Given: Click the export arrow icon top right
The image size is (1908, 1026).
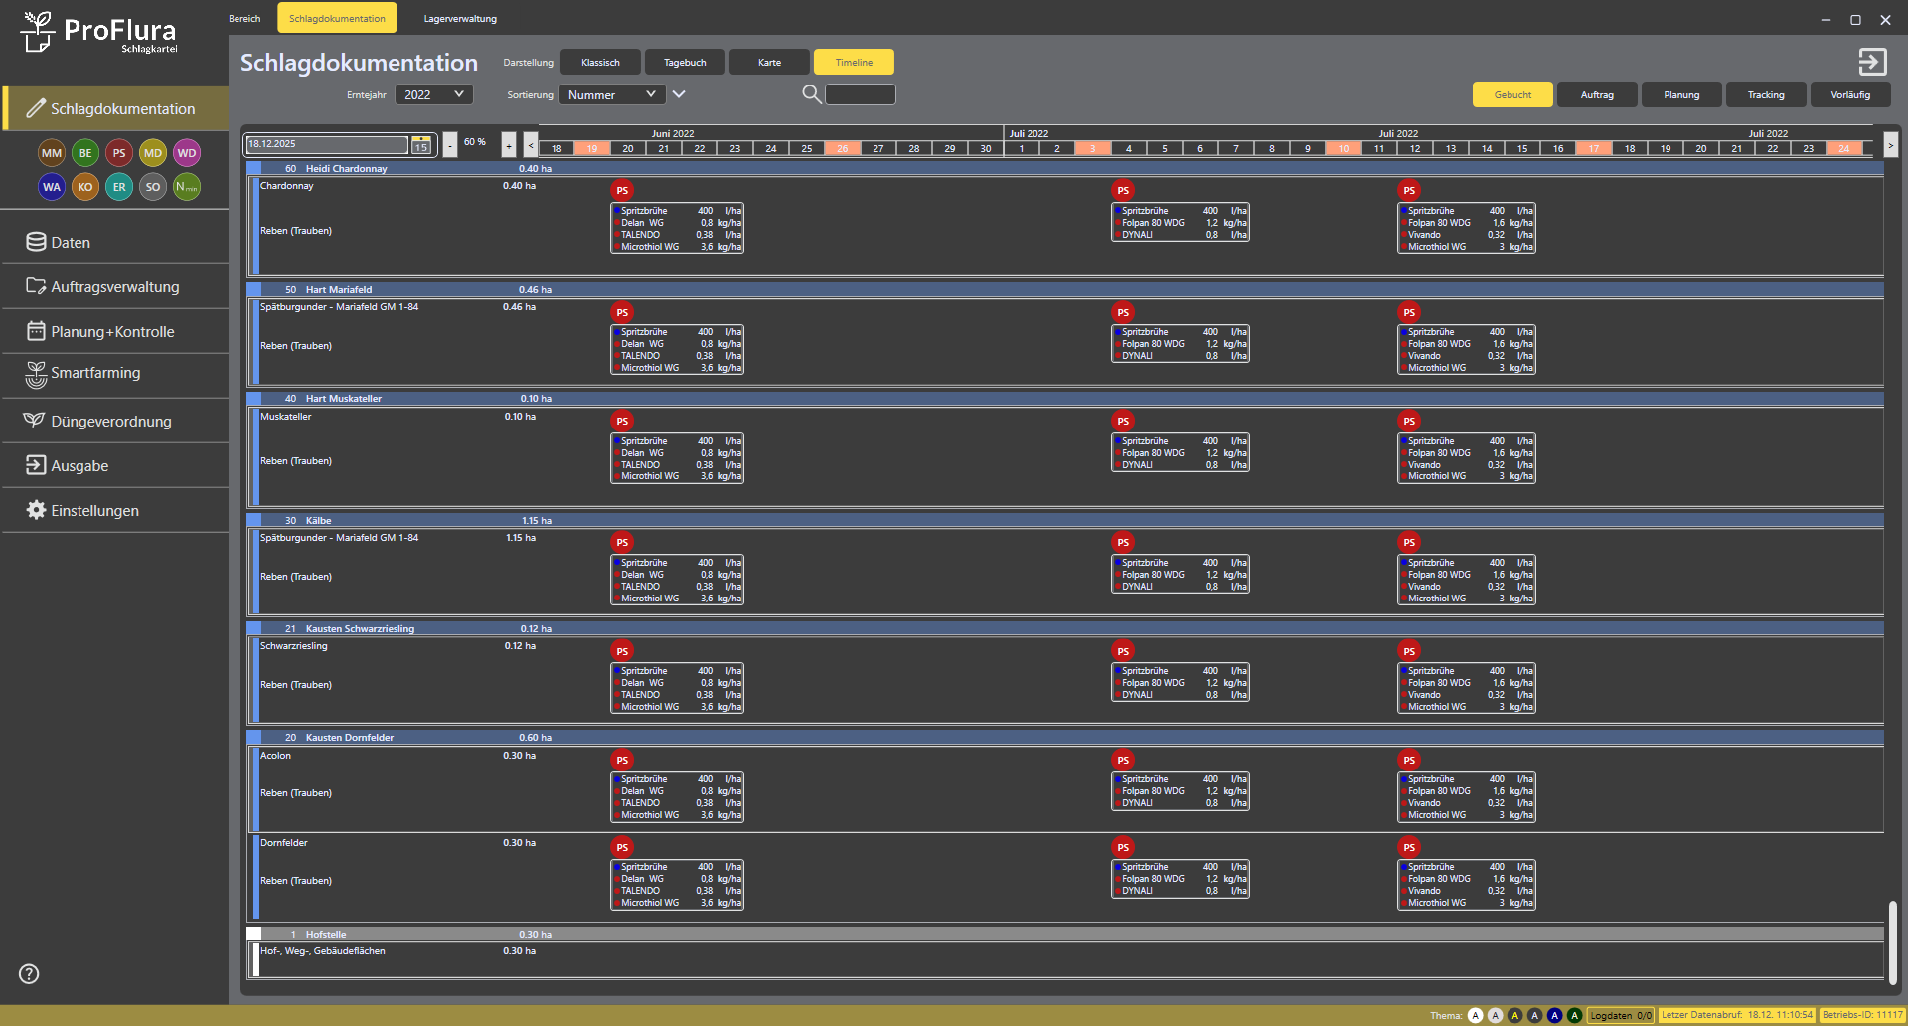Looking at the screenshot, I should click(x=1872, y=62).
